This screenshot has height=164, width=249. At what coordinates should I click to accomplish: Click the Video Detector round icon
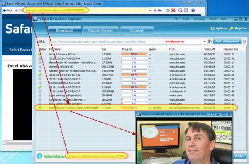(x=39, y=156)
